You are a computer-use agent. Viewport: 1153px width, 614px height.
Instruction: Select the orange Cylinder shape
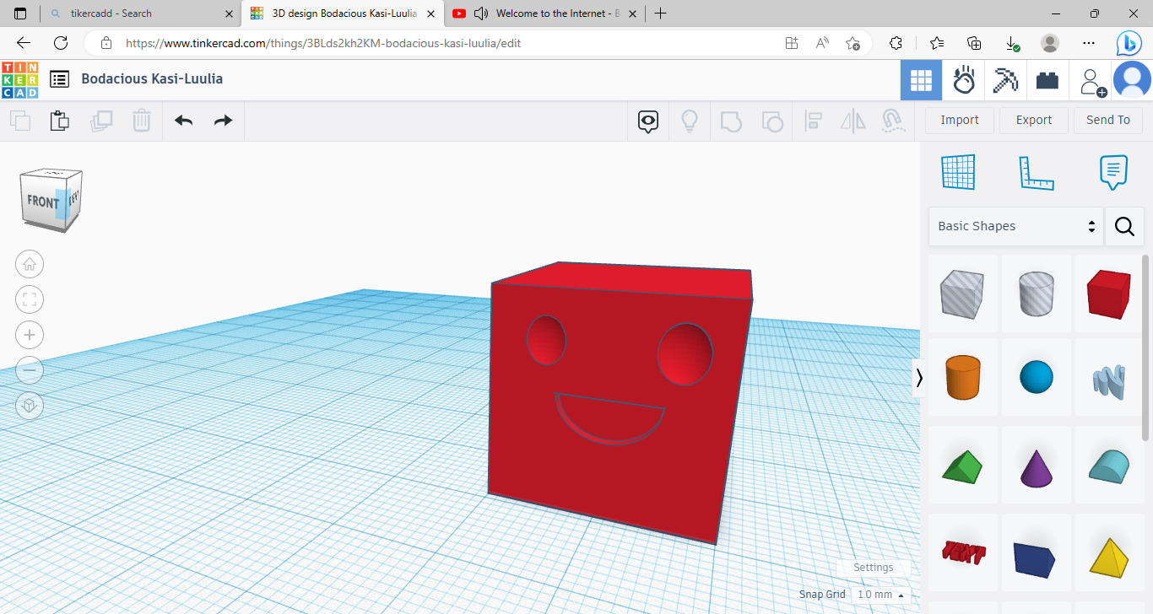963,377
